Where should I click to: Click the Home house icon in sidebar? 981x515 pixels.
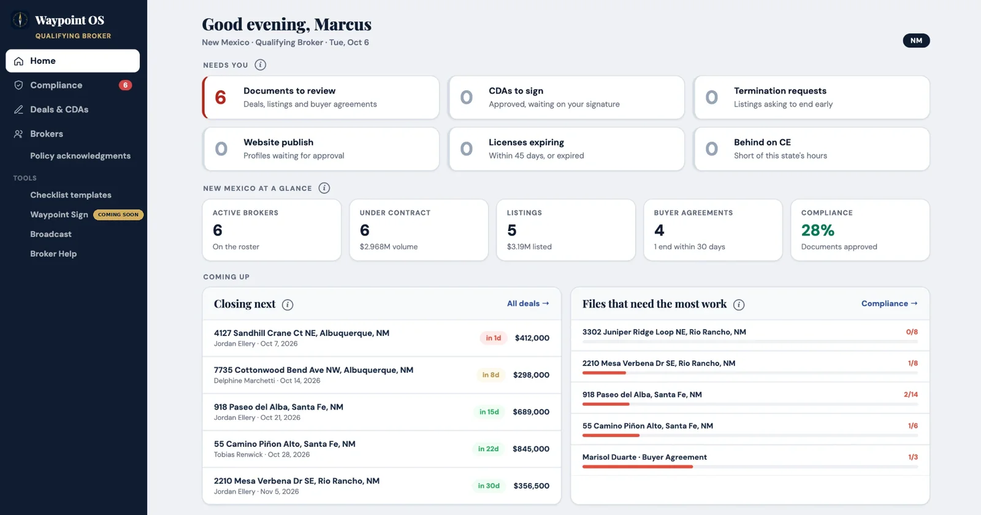coord(19,61)
